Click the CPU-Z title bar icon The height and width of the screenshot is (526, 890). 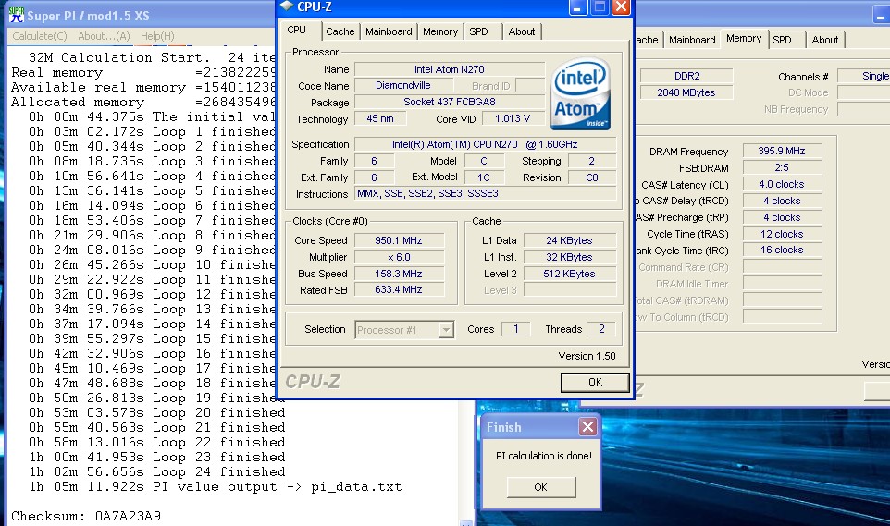pyautogui.click(x=287, y=6)
